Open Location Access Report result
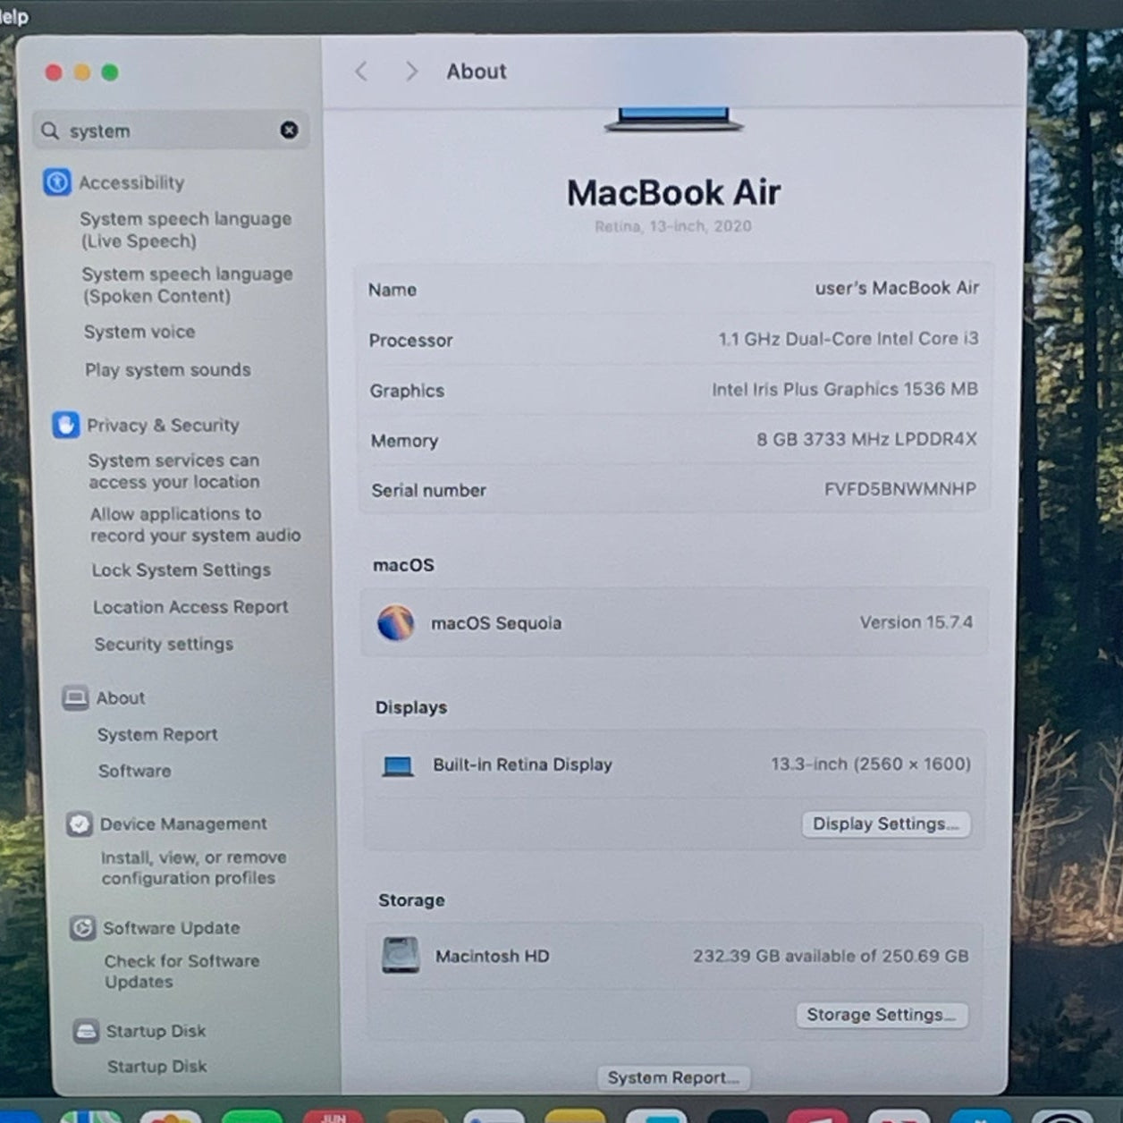 (190, 607)
